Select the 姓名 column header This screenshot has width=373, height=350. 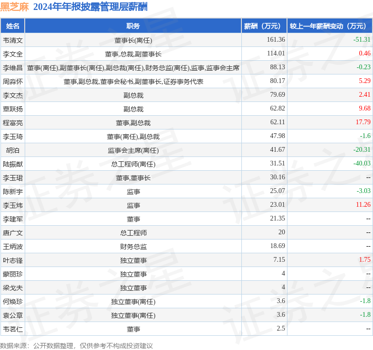(13, 26)
